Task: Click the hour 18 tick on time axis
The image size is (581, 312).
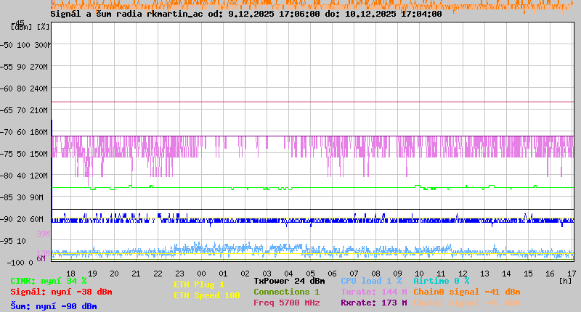Action: 70,274
